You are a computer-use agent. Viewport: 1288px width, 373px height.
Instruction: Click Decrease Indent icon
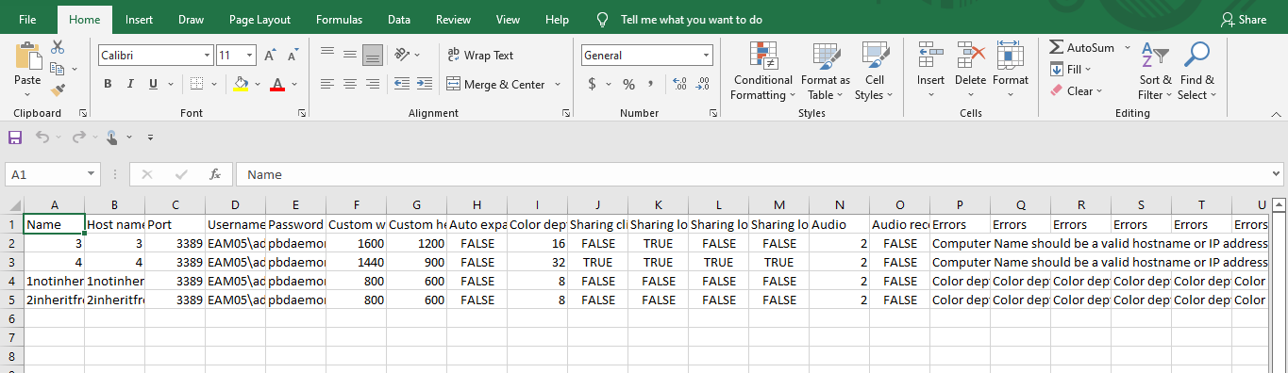[x=401, y=84]
